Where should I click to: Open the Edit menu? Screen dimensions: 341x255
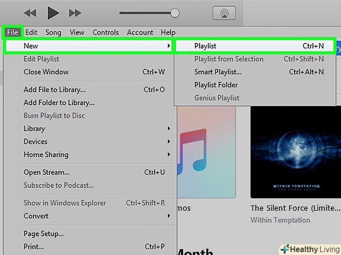click(x=31, y=32)
